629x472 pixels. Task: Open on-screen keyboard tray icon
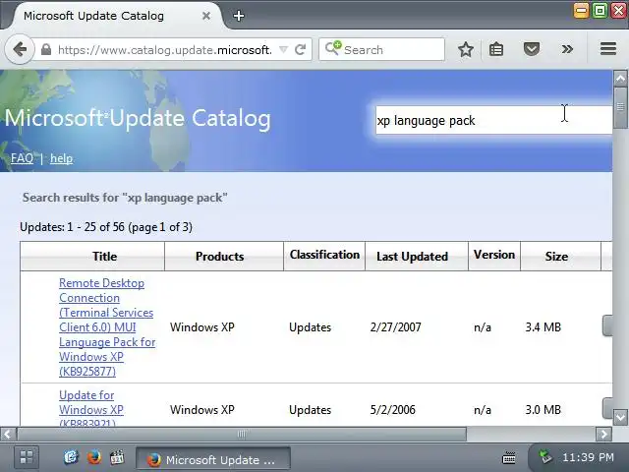tap(509, 457)
